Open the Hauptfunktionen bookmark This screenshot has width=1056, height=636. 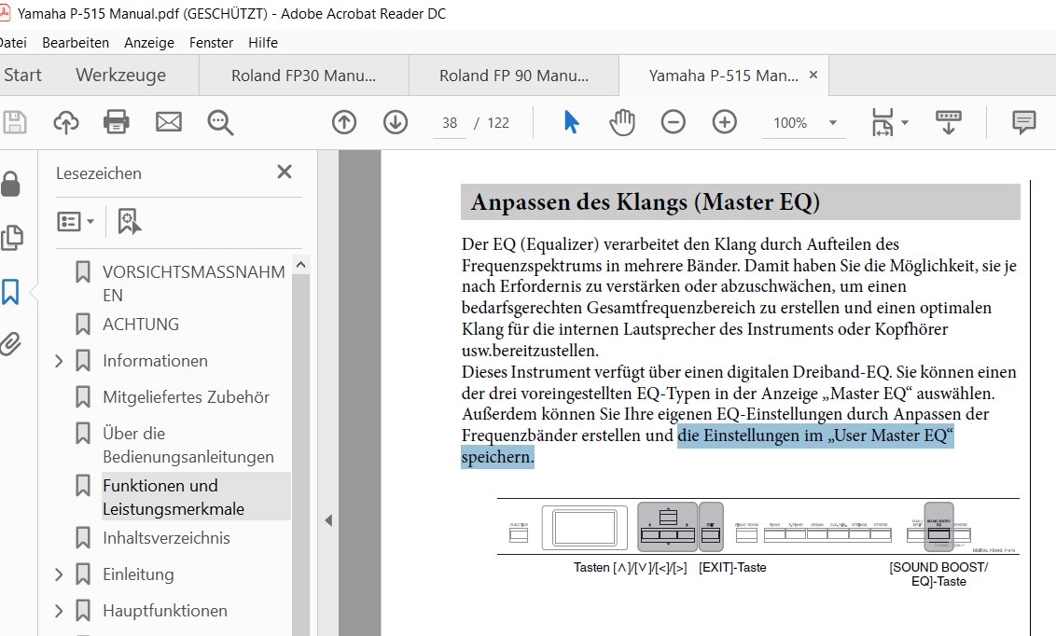[165, 611]
